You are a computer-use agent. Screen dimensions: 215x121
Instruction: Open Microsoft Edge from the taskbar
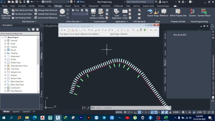(35, 118)
